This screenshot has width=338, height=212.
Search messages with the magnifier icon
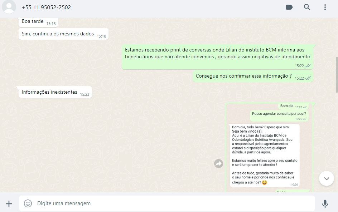click(307, 7)
